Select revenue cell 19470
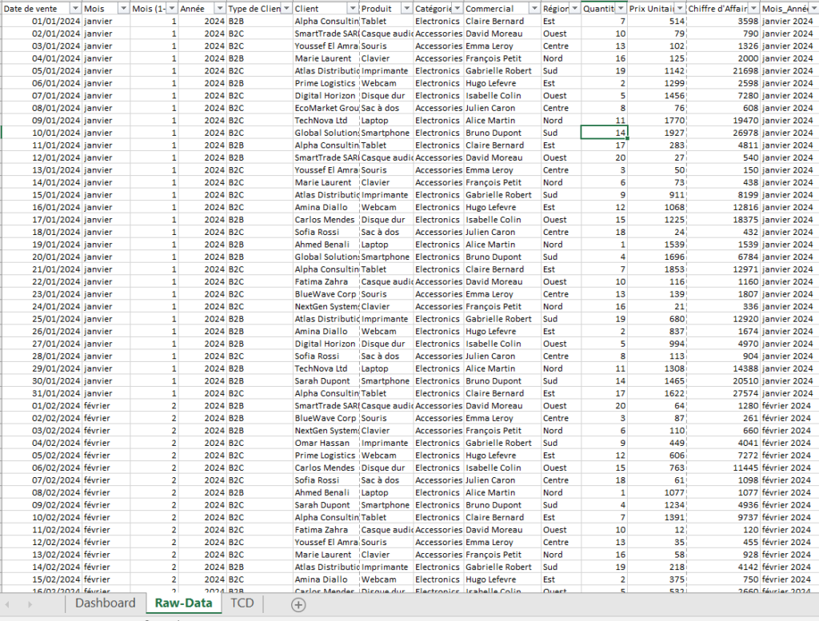Viewport: 819px width, 621px height. click(723, 121)
